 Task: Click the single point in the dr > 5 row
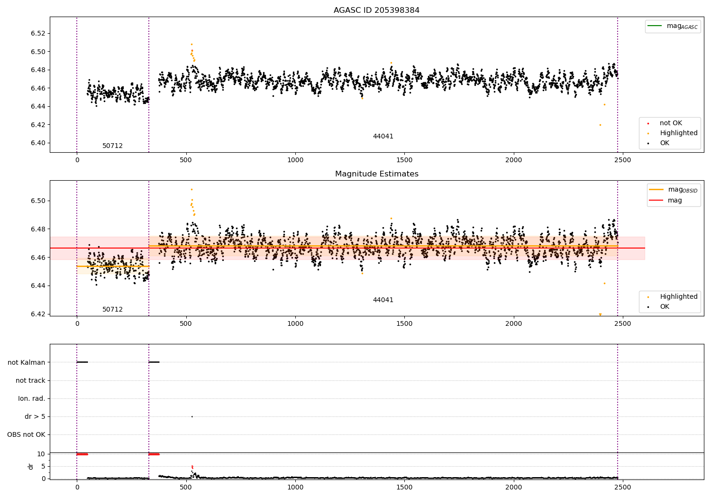192,417
